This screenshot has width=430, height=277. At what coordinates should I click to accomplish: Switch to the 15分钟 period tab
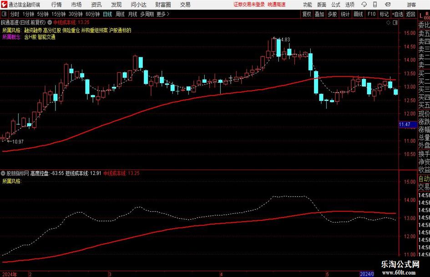point(58,14)
